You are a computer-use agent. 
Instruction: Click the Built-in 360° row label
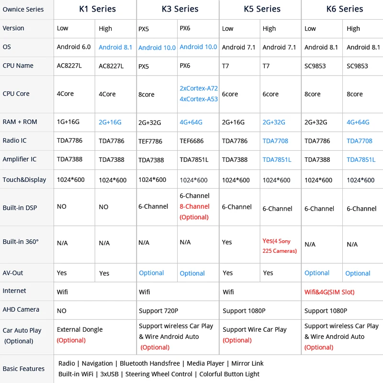[x=21, y=242]
